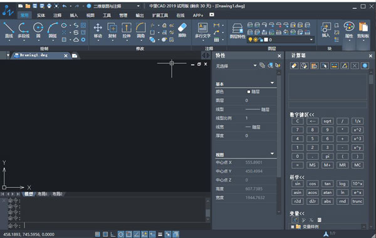Click the calculator clear eraser icon

coord(295,65)
